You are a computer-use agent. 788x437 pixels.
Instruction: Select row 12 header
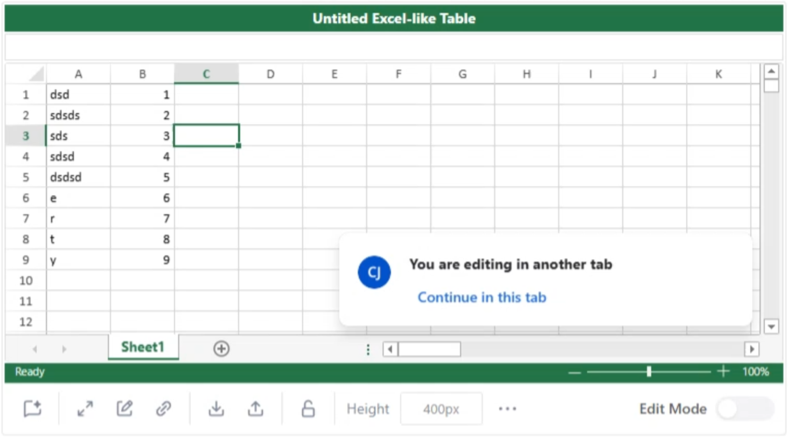(25, 322)
